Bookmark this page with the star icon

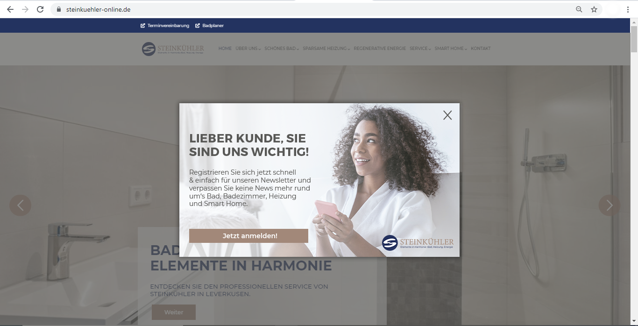[x=594, y=9]
